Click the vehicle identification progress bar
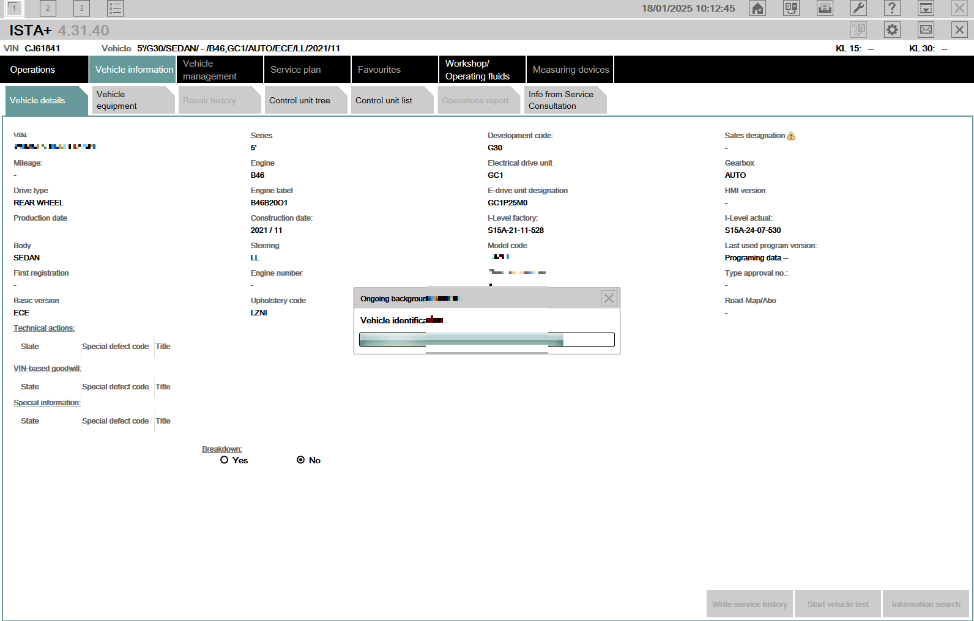This screenshot has height=621, width=974. pyautogui.click(x=486, y=339)
